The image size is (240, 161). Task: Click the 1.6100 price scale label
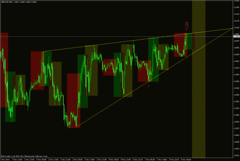point(237,28)
